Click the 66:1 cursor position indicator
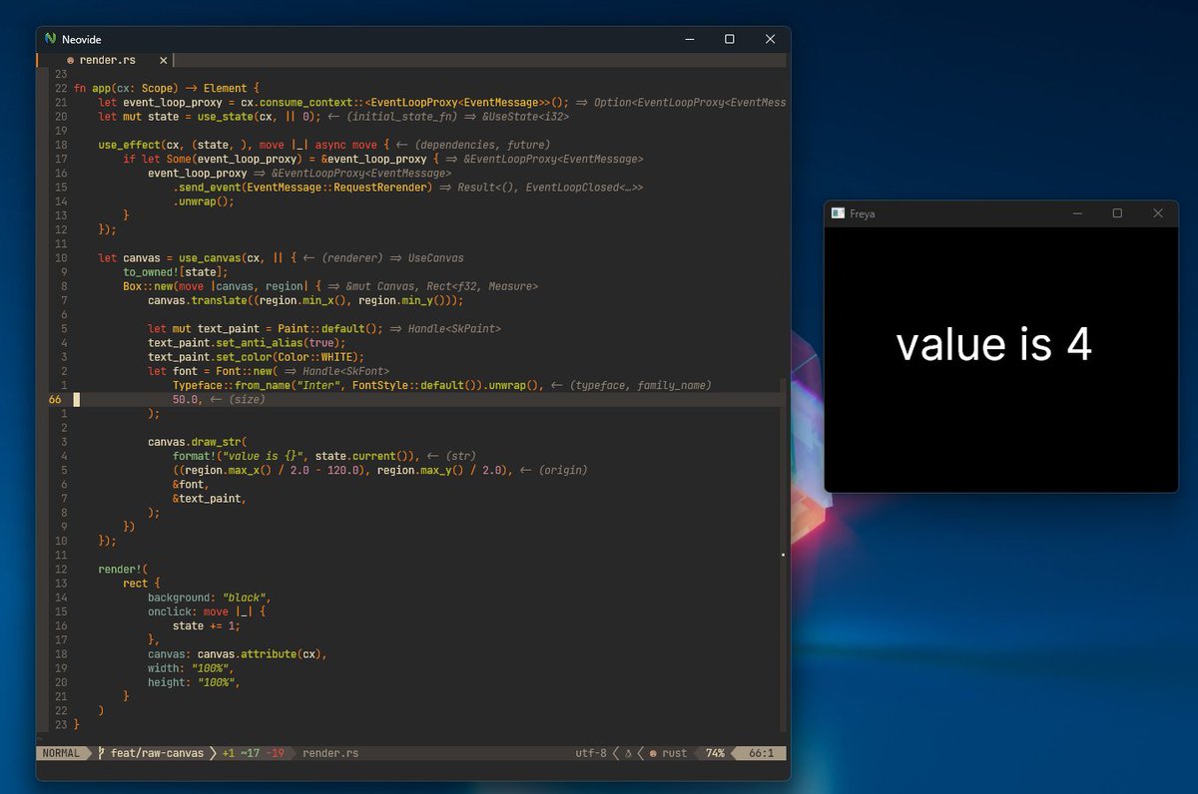 point(763,753)
